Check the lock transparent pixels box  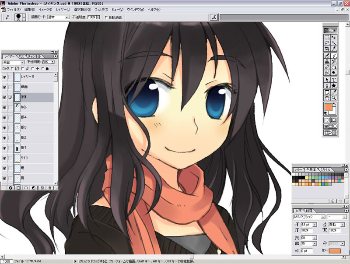tap(13, 69)
